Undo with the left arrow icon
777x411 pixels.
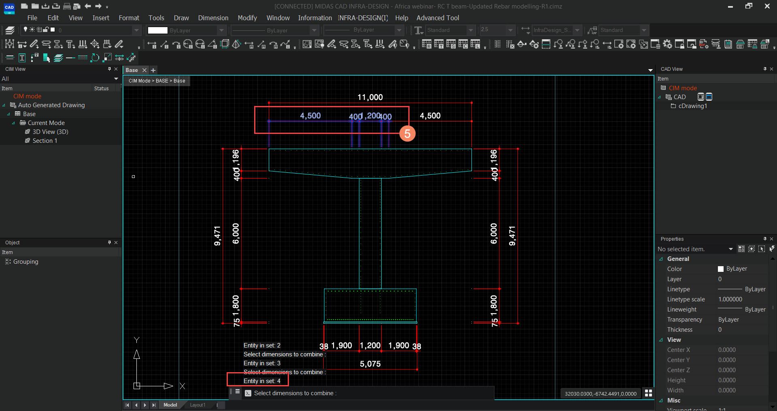coord(87,6)
